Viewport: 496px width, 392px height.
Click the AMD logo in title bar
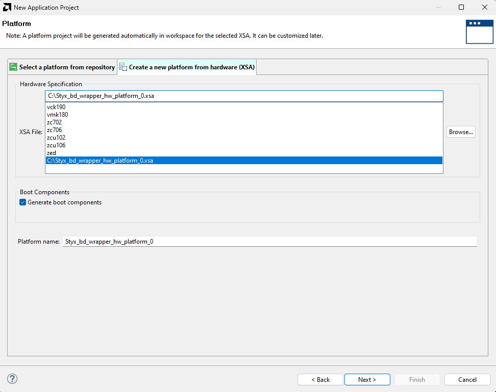[x=7, y=7]
